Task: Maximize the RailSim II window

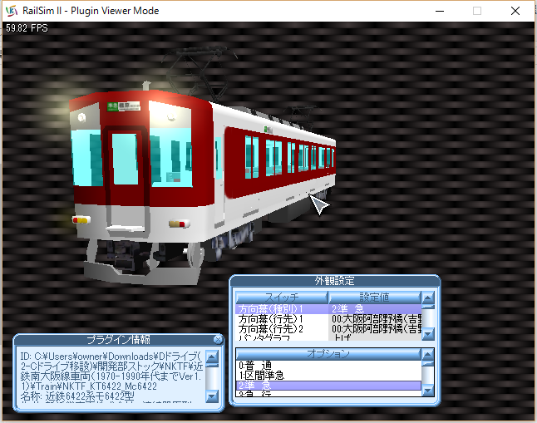Action: [477, 11]
